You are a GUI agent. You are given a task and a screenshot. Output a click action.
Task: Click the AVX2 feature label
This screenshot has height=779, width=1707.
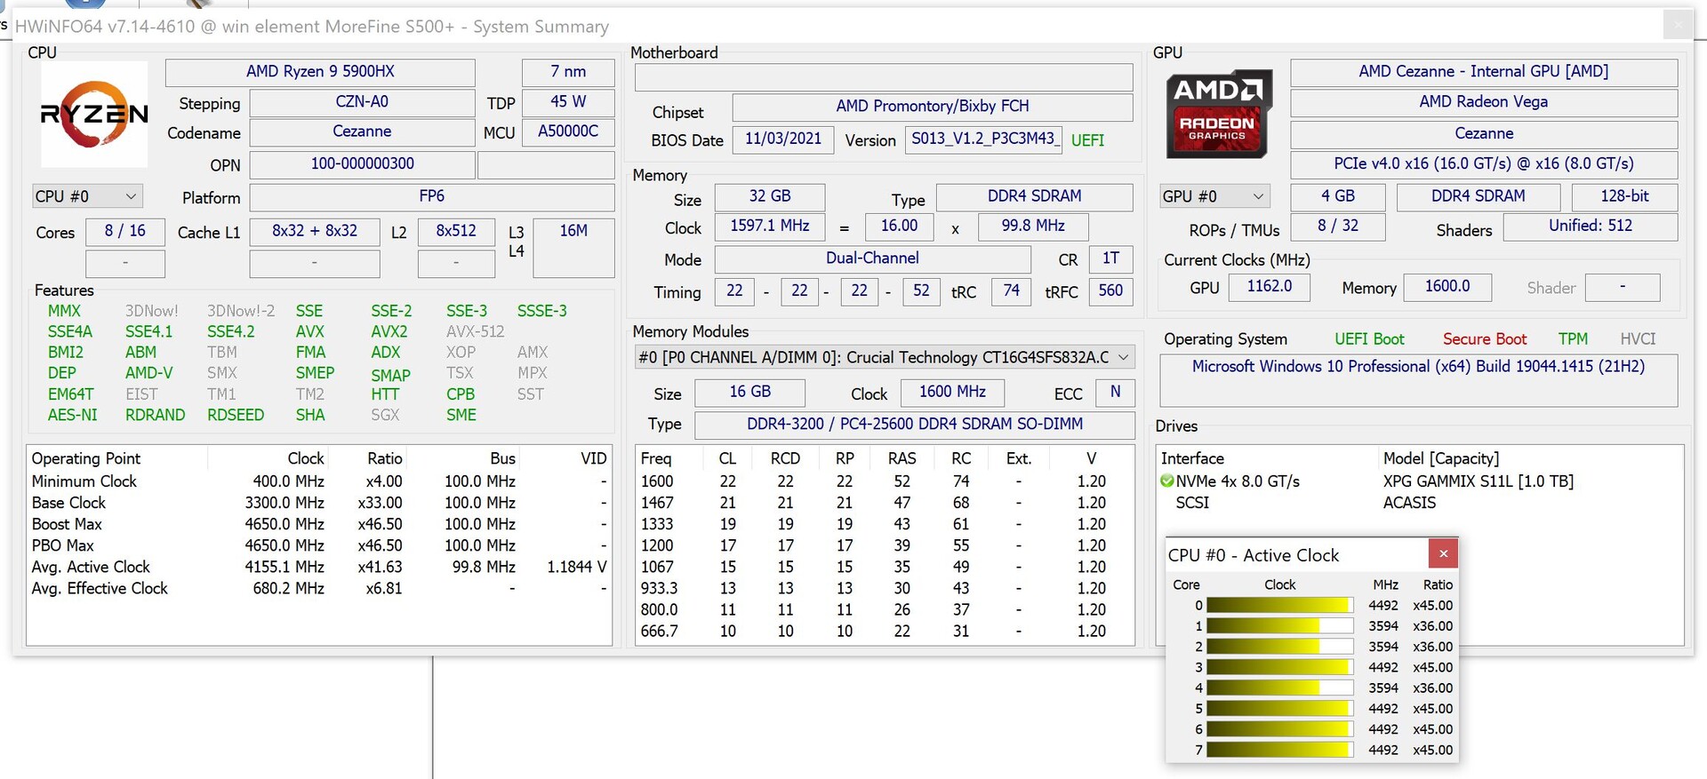pyautogui.click(x=389, y=332)
